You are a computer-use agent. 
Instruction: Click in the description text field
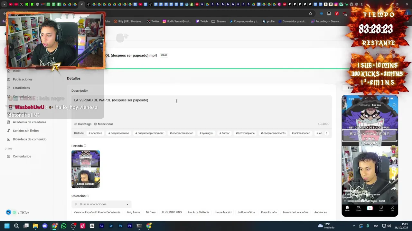click(201, 108)
